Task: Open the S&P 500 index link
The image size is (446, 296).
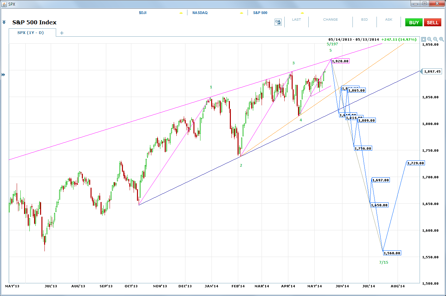Action: (260, 13)
